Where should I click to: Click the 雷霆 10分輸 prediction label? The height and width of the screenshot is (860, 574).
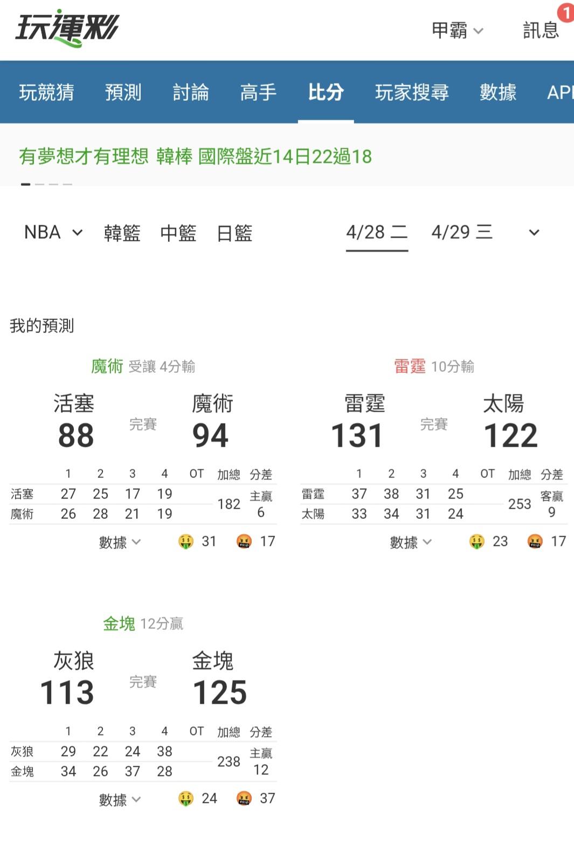[x=434, y=366]
